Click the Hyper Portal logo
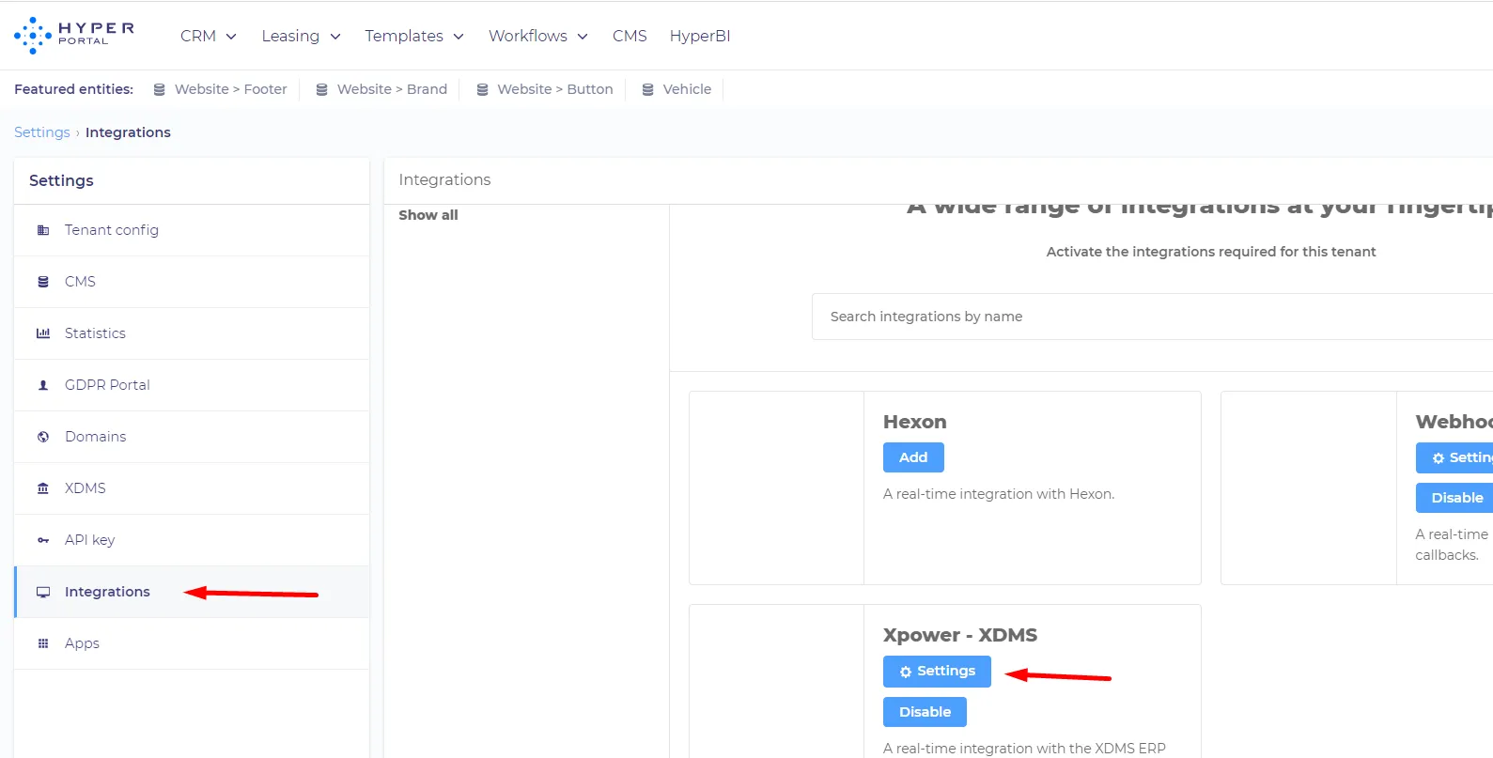Screen dimensions: 1493x758 74,36
